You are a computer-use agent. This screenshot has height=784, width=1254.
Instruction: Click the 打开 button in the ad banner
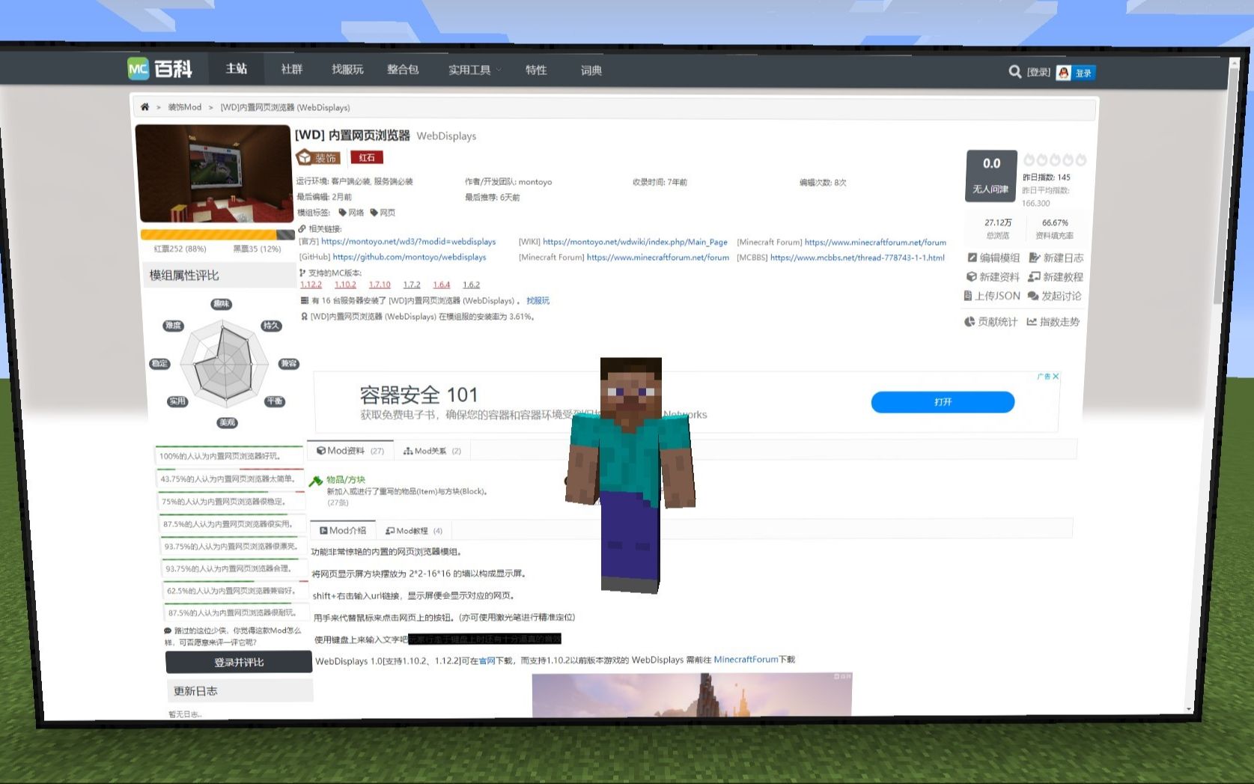point(942,402)
